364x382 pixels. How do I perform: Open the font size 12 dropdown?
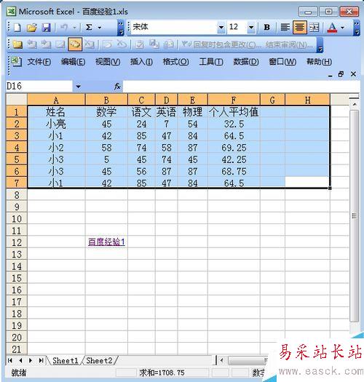tap(251, 27)
